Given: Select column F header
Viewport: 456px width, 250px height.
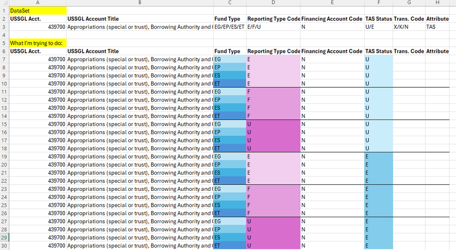Looking at the screenshot, I should tap(379, 3).
